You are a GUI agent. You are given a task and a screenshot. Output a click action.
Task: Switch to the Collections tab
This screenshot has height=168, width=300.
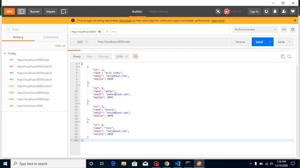[51, 37]
